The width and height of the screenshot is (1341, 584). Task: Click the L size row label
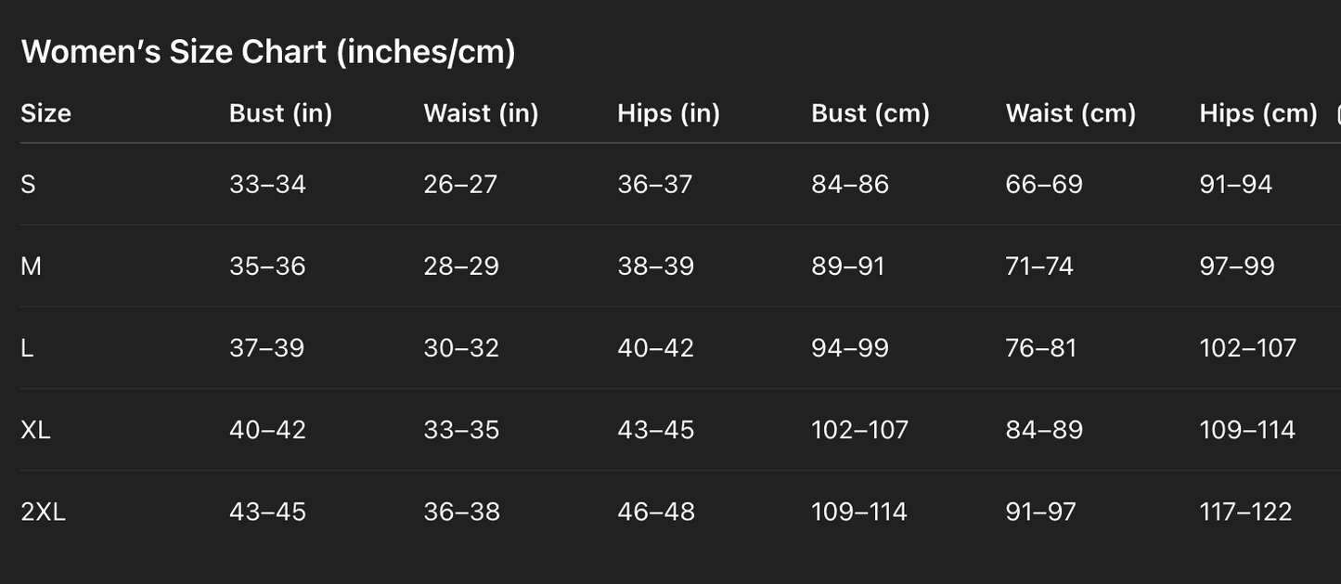(27, 348)
